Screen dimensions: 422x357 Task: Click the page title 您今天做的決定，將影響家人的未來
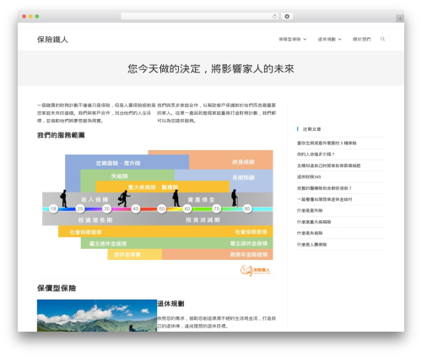[211, 68]
